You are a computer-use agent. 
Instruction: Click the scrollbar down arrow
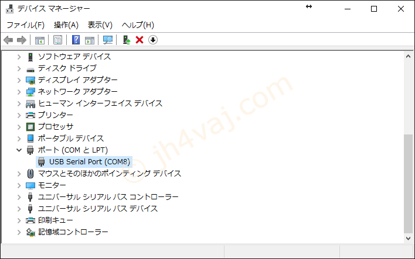click(408, 239)
